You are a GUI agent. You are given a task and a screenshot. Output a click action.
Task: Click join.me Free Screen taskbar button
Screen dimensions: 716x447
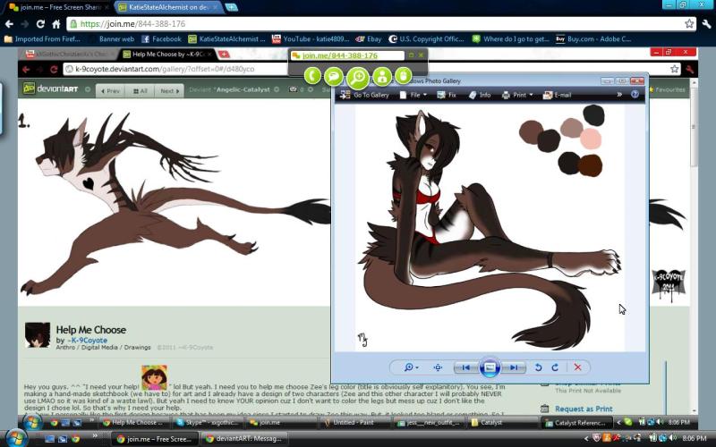154,439
